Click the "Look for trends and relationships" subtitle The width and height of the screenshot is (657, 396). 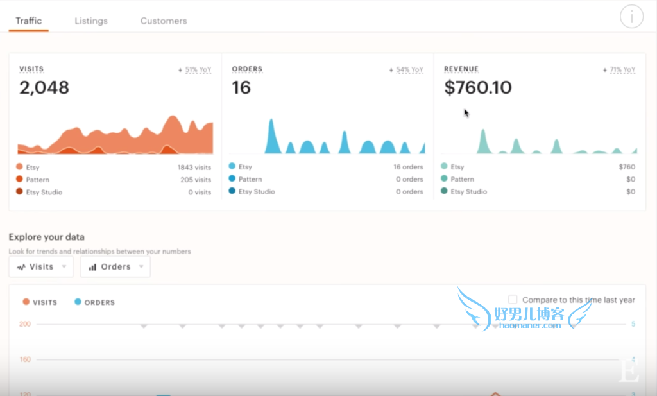99,252
